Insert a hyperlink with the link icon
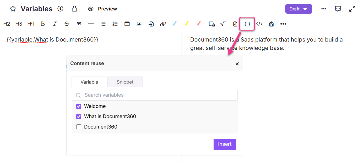The width and height of the screenshot is (364, 163). pos(163,24)
